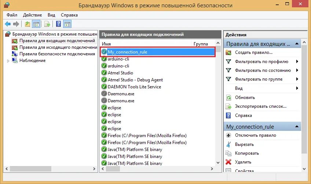Click the export list toolbar icon
This screenshot has width=311, height=184.
tap(47, 24)
